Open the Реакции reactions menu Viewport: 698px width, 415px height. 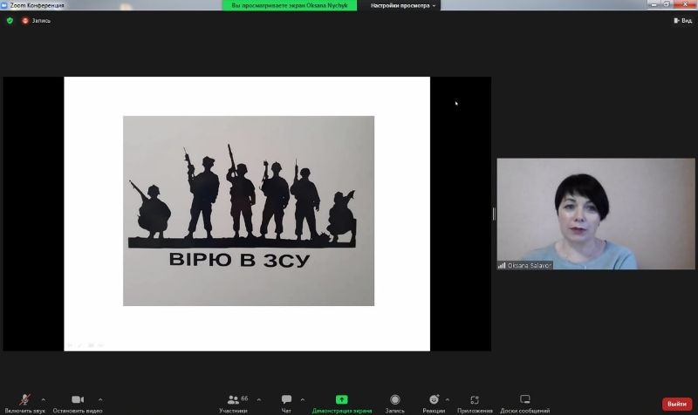434,404
